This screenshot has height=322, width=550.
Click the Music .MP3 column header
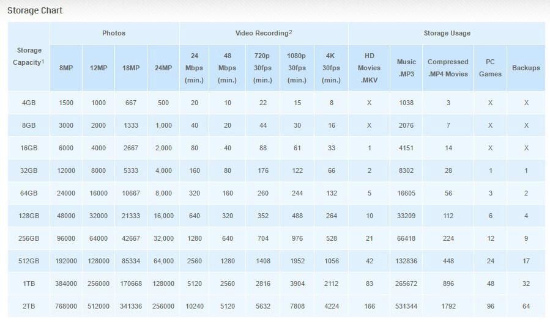[x=406, y=68]
